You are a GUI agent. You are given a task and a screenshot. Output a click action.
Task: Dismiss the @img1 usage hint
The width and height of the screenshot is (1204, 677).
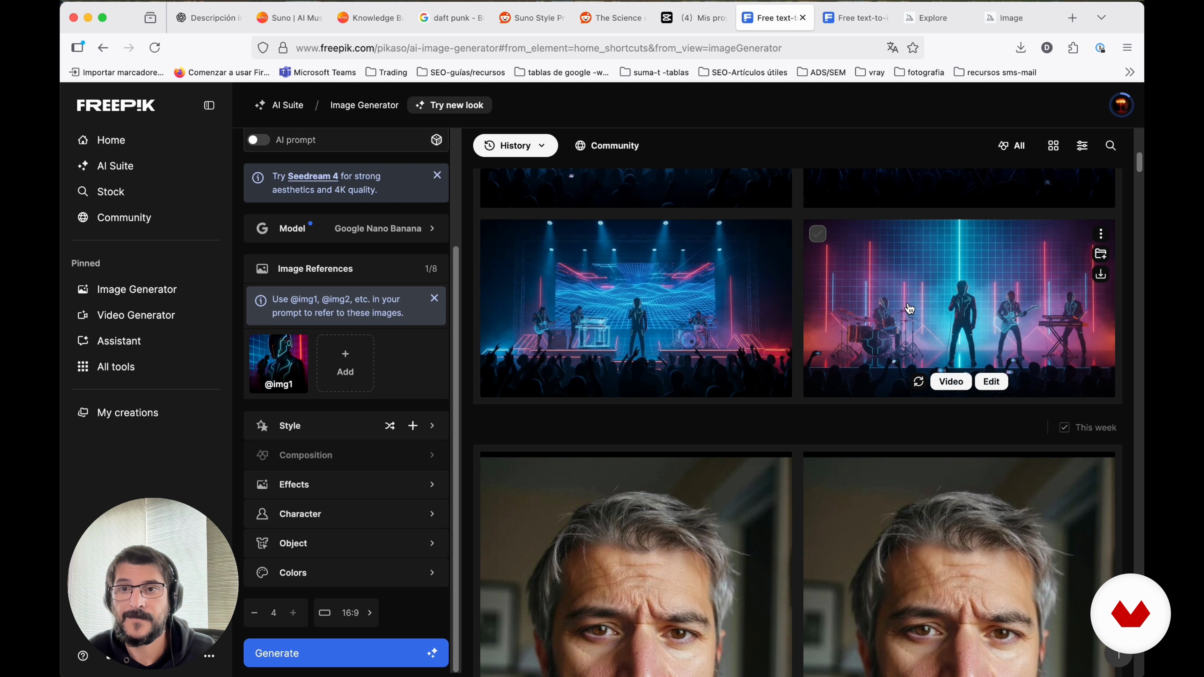click(x=434, y=298)
